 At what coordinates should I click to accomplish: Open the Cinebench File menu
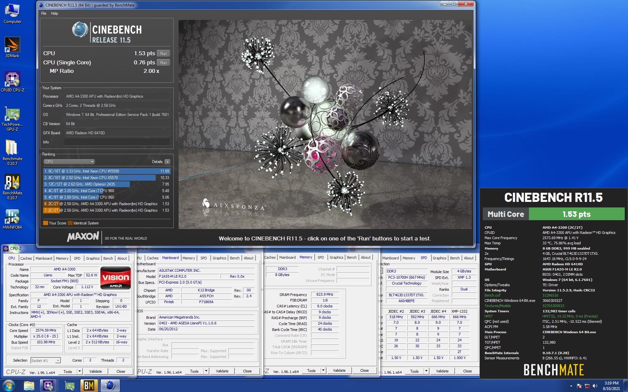point(44,13)
